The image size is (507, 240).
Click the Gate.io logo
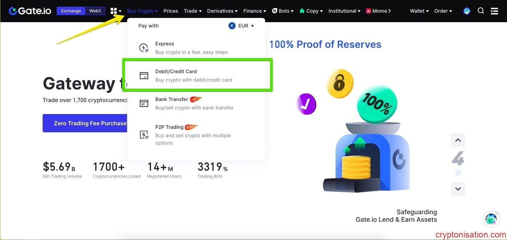(30, 11)
